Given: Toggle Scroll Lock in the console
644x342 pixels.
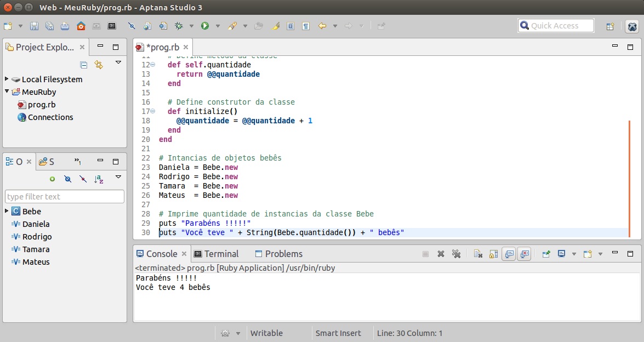Looking at the screenshot, I should click(493, 254).
